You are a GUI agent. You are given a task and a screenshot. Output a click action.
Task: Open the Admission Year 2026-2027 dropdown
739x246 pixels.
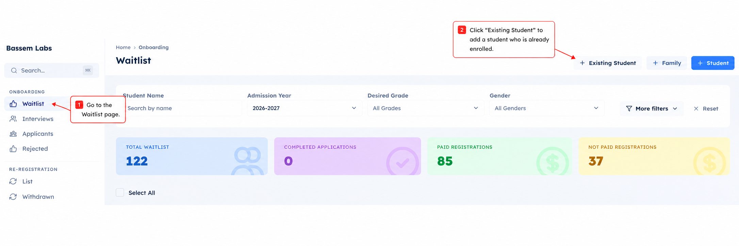coord(305,108)
